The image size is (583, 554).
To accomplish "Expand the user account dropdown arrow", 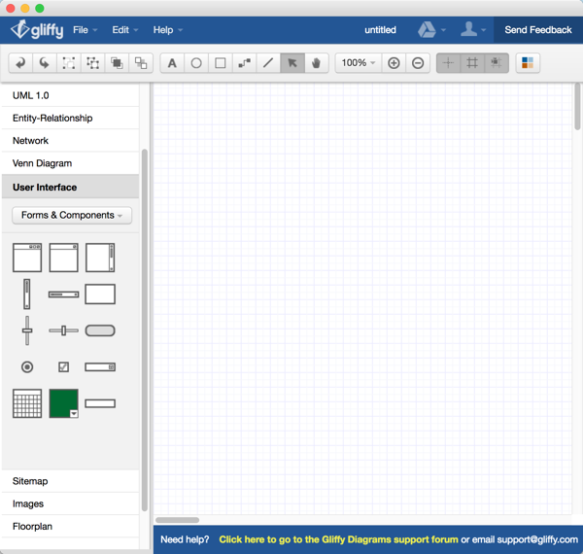I will click(x=483, y=30).
